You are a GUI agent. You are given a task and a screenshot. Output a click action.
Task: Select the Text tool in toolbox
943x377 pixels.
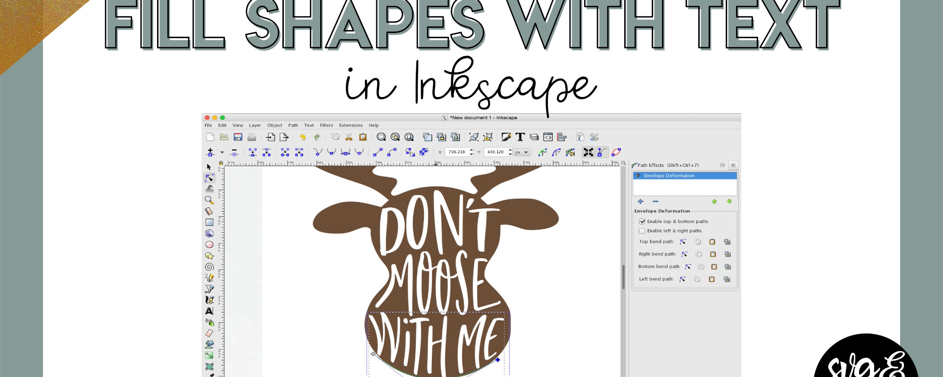(x=209, y=311)
